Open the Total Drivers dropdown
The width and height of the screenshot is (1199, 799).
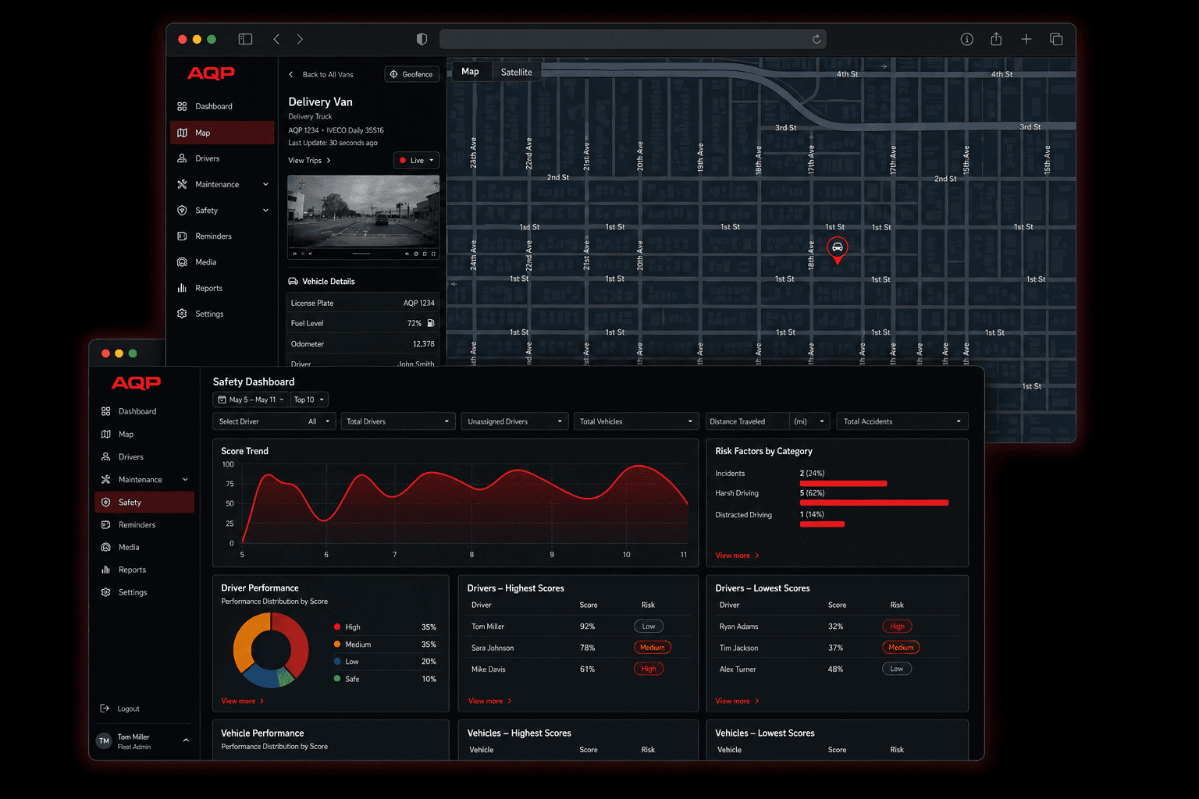click(398, 421)
